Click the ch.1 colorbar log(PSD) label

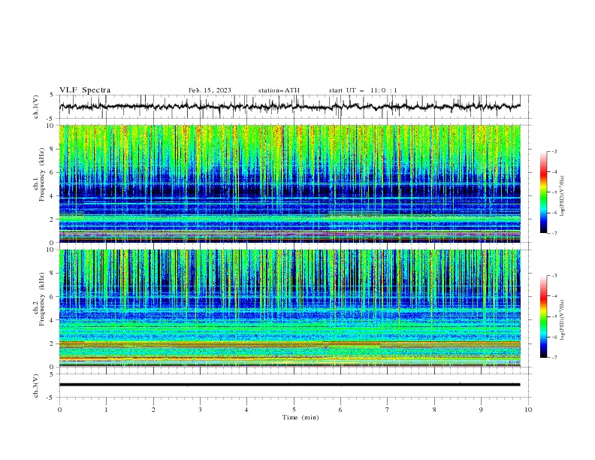[x=562, y=196]
